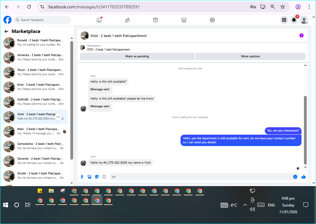The image size is (316, 224).
Task: Reload the page with the refresh icon
Action: click(x=29, y=7)
